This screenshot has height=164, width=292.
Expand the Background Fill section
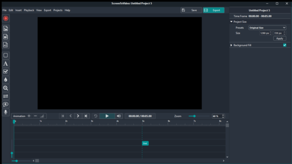[x=231, y=45]
